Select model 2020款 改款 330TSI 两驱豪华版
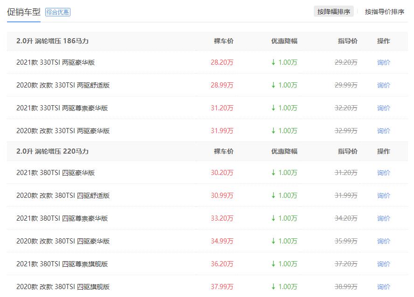 [63, 131]
